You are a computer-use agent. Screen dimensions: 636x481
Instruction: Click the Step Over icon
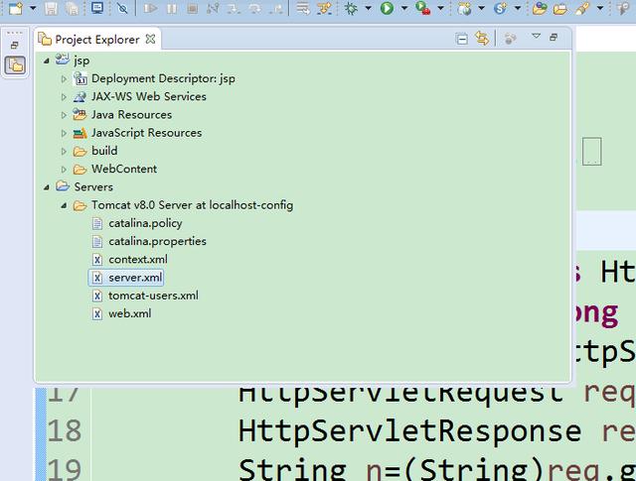(254, 8)
